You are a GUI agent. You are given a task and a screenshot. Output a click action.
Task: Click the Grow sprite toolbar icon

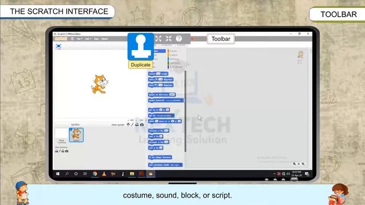point(159,39)
